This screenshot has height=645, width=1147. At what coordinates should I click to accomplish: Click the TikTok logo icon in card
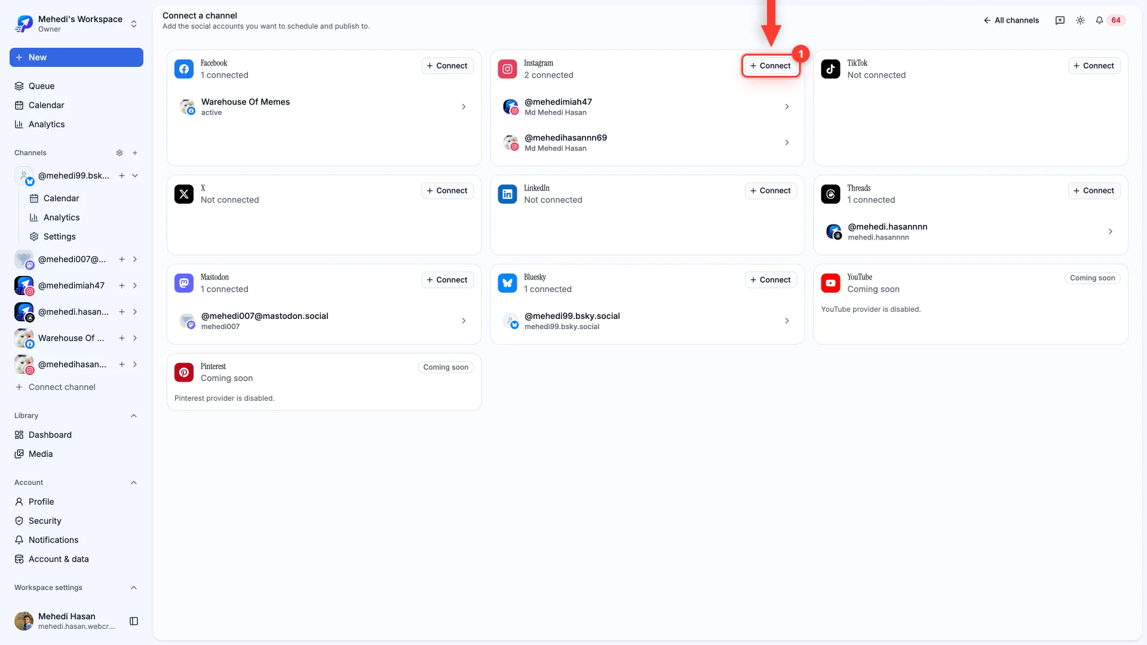point(830,69)
